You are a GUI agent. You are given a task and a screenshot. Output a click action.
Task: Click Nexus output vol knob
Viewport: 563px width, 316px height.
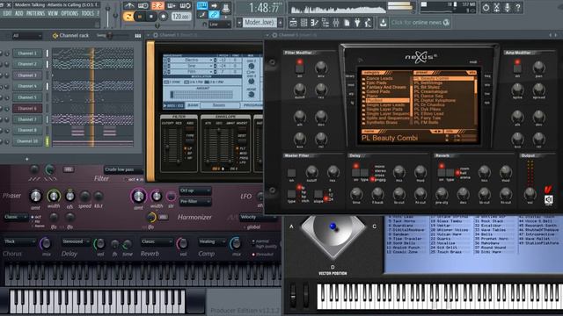point(530,194)
